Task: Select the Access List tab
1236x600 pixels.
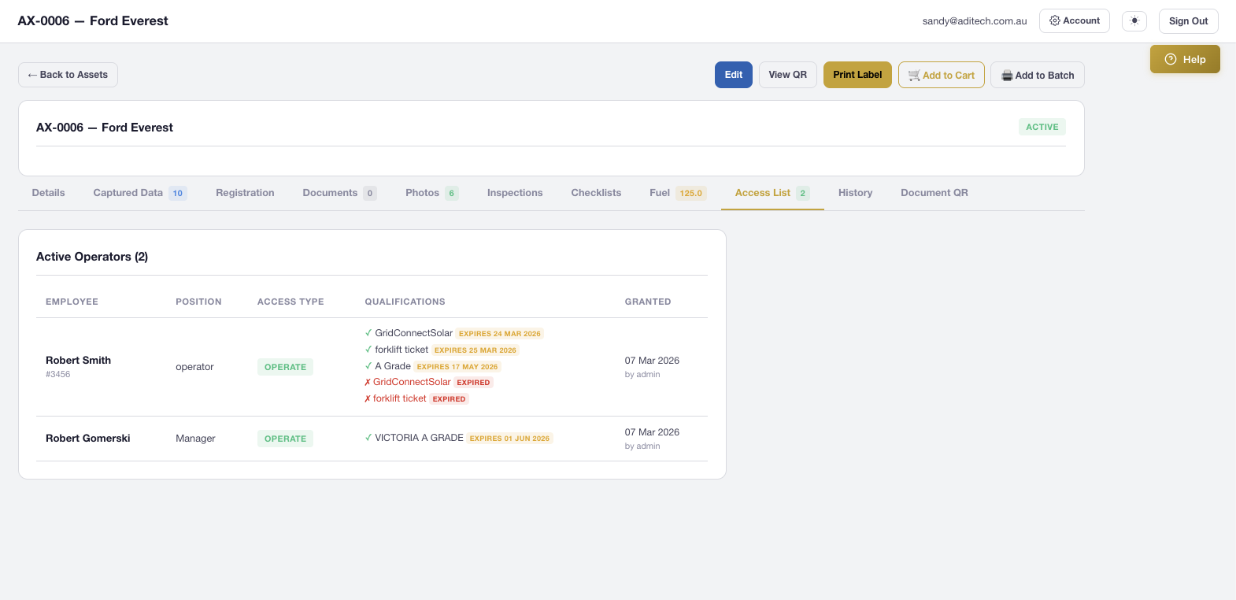Action: point(772,193)
